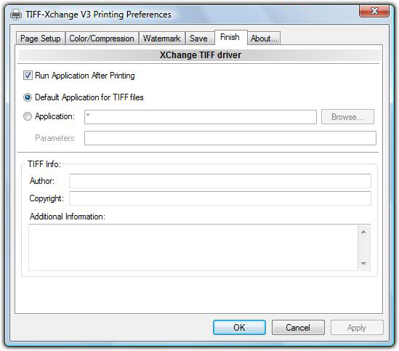Click the XChange TIFF driver heading
The image size is (399, 351).
point(201,55)
